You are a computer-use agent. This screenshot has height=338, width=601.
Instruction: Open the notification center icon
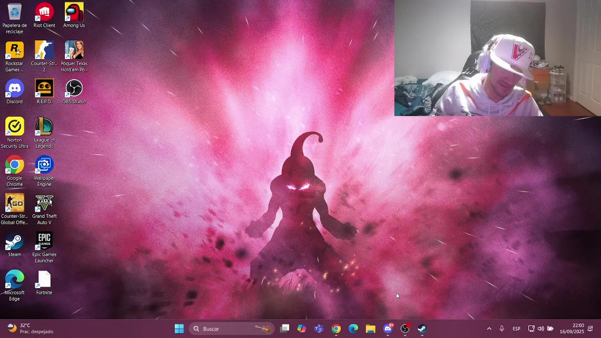[591, 329]
